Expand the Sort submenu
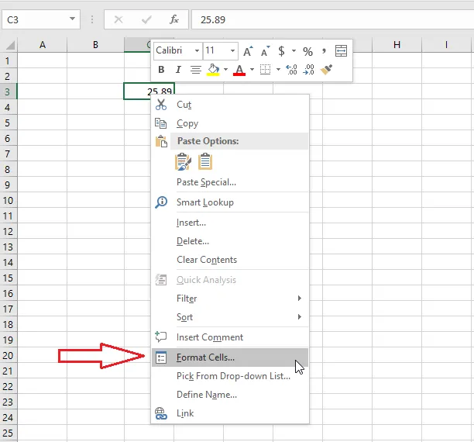 tap(300, 316)
